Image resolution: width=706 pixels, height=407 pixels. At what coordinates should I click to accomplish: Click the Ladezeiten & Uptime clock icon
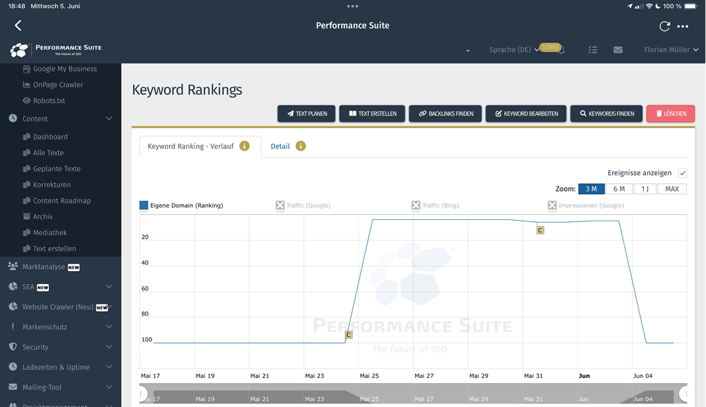[x=13, y=367]
